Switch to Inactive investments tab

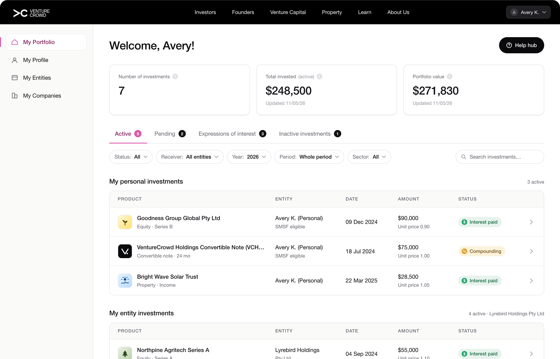coord(310,134)
